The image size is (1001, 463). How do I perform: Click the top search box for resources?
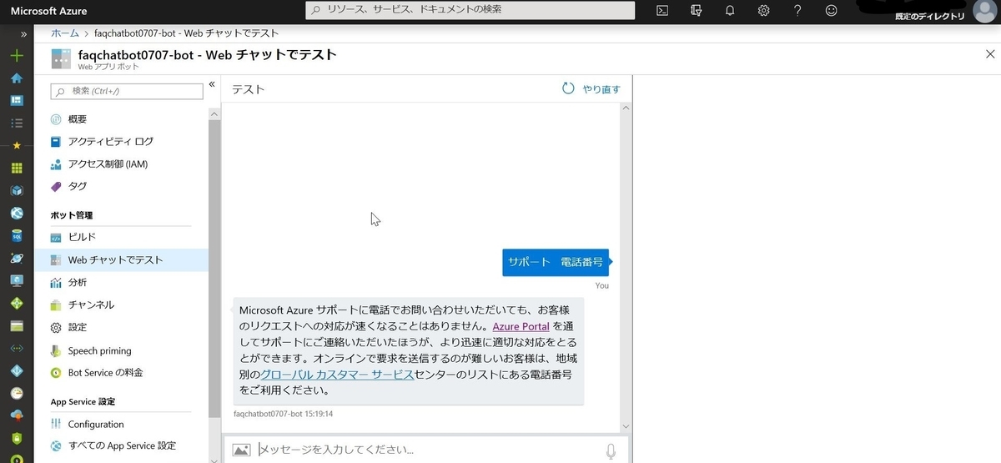470,10
